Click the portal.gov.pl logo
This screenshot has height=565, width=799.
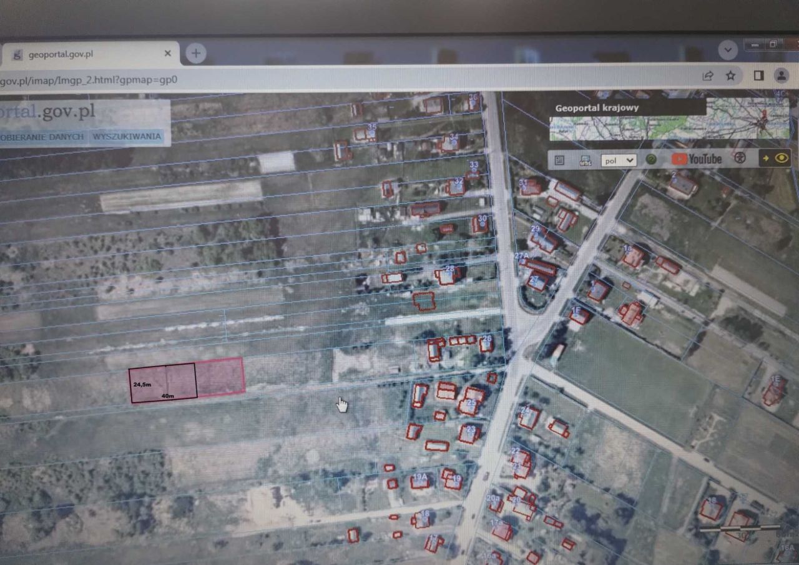click(47, 112)
